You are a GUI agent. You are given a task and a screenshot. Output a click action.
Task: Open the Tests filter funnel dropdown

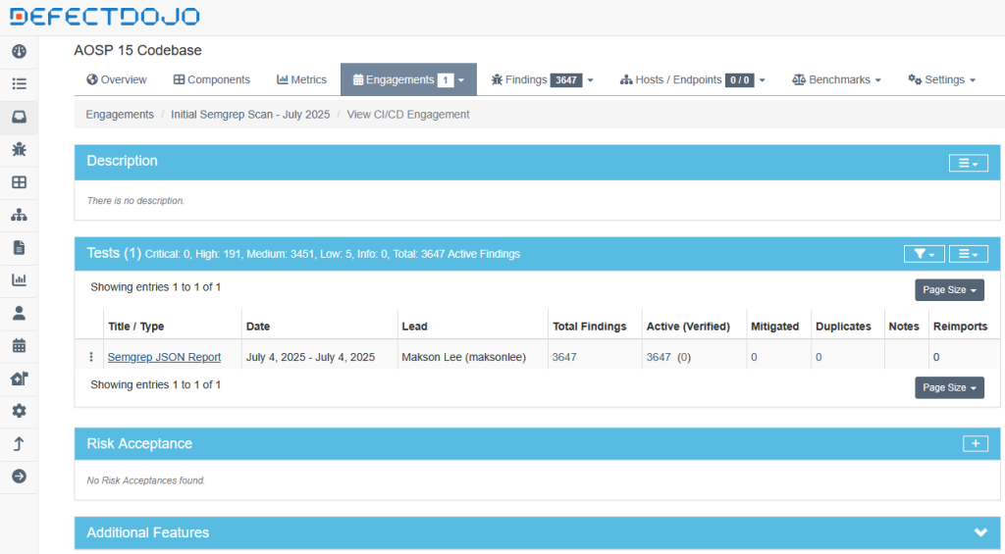tap(924, 254)
